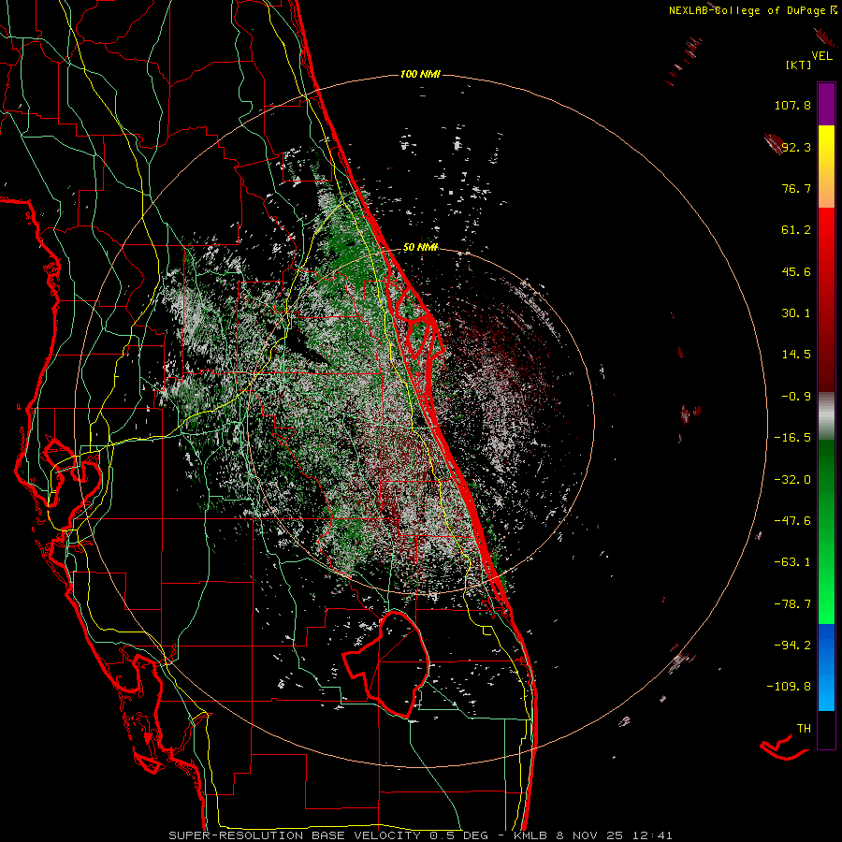
Task: Click the gray near-zero segment of color bar
Action: point(826,416)
